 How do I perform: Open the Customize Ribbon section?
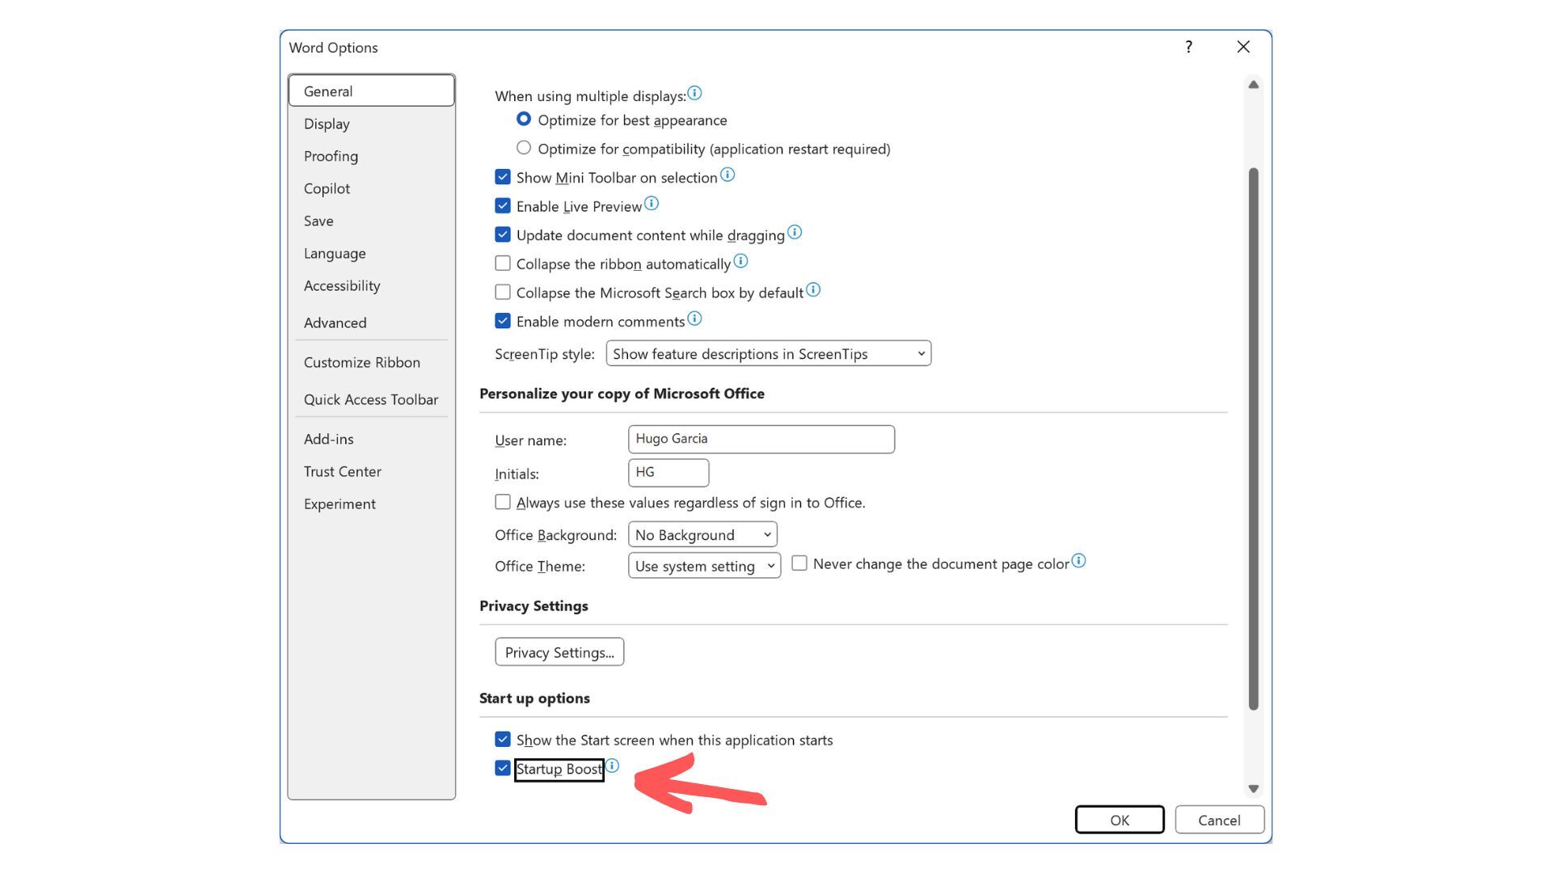(361, 362)
